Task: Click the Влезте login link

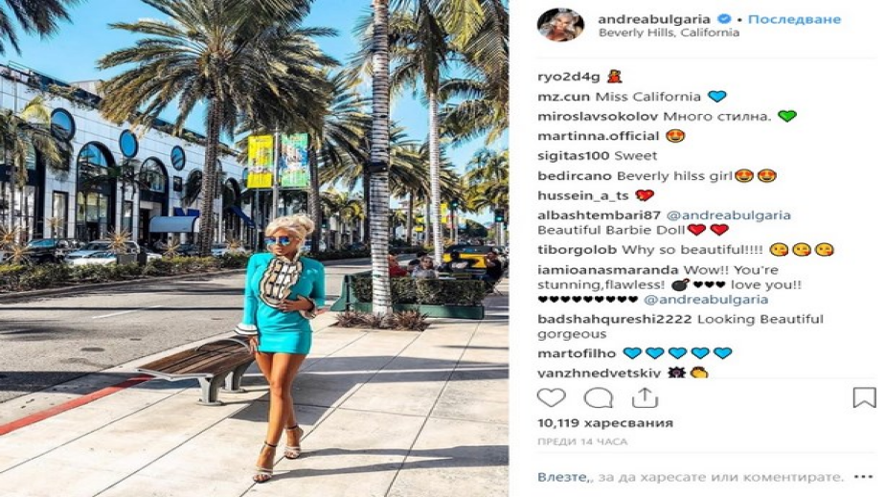Action: point(562,477)
